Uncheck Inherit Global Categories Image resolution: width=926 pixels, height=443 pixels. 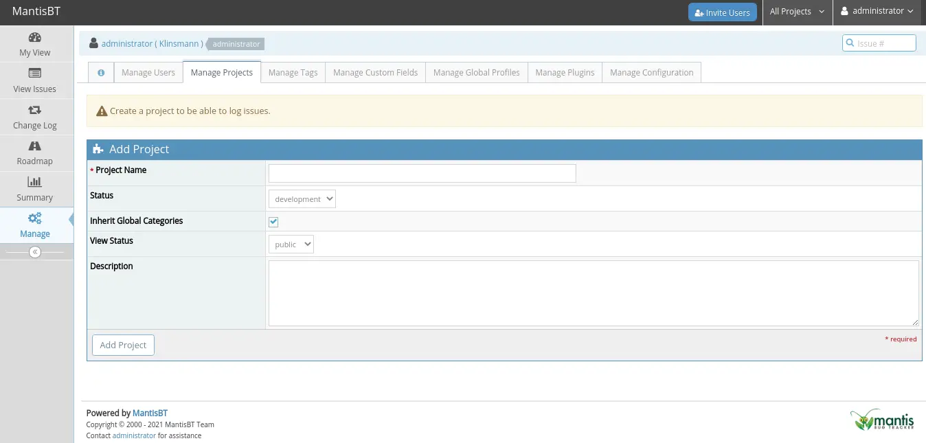[273, 221]
